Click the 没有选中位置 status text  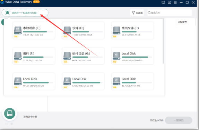(x=30, y=117)
